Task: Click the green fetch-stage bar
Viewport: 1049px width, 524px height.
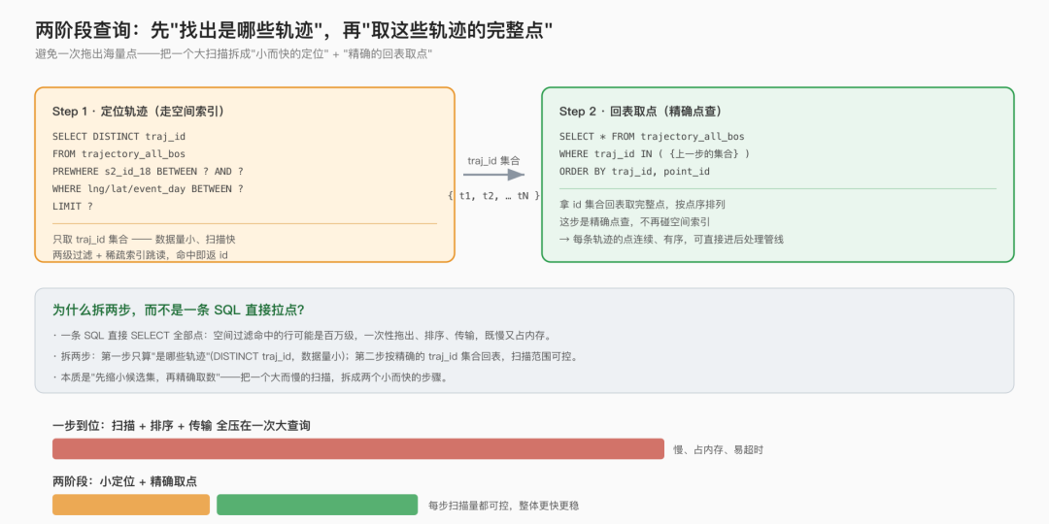Action: (317, 505)
